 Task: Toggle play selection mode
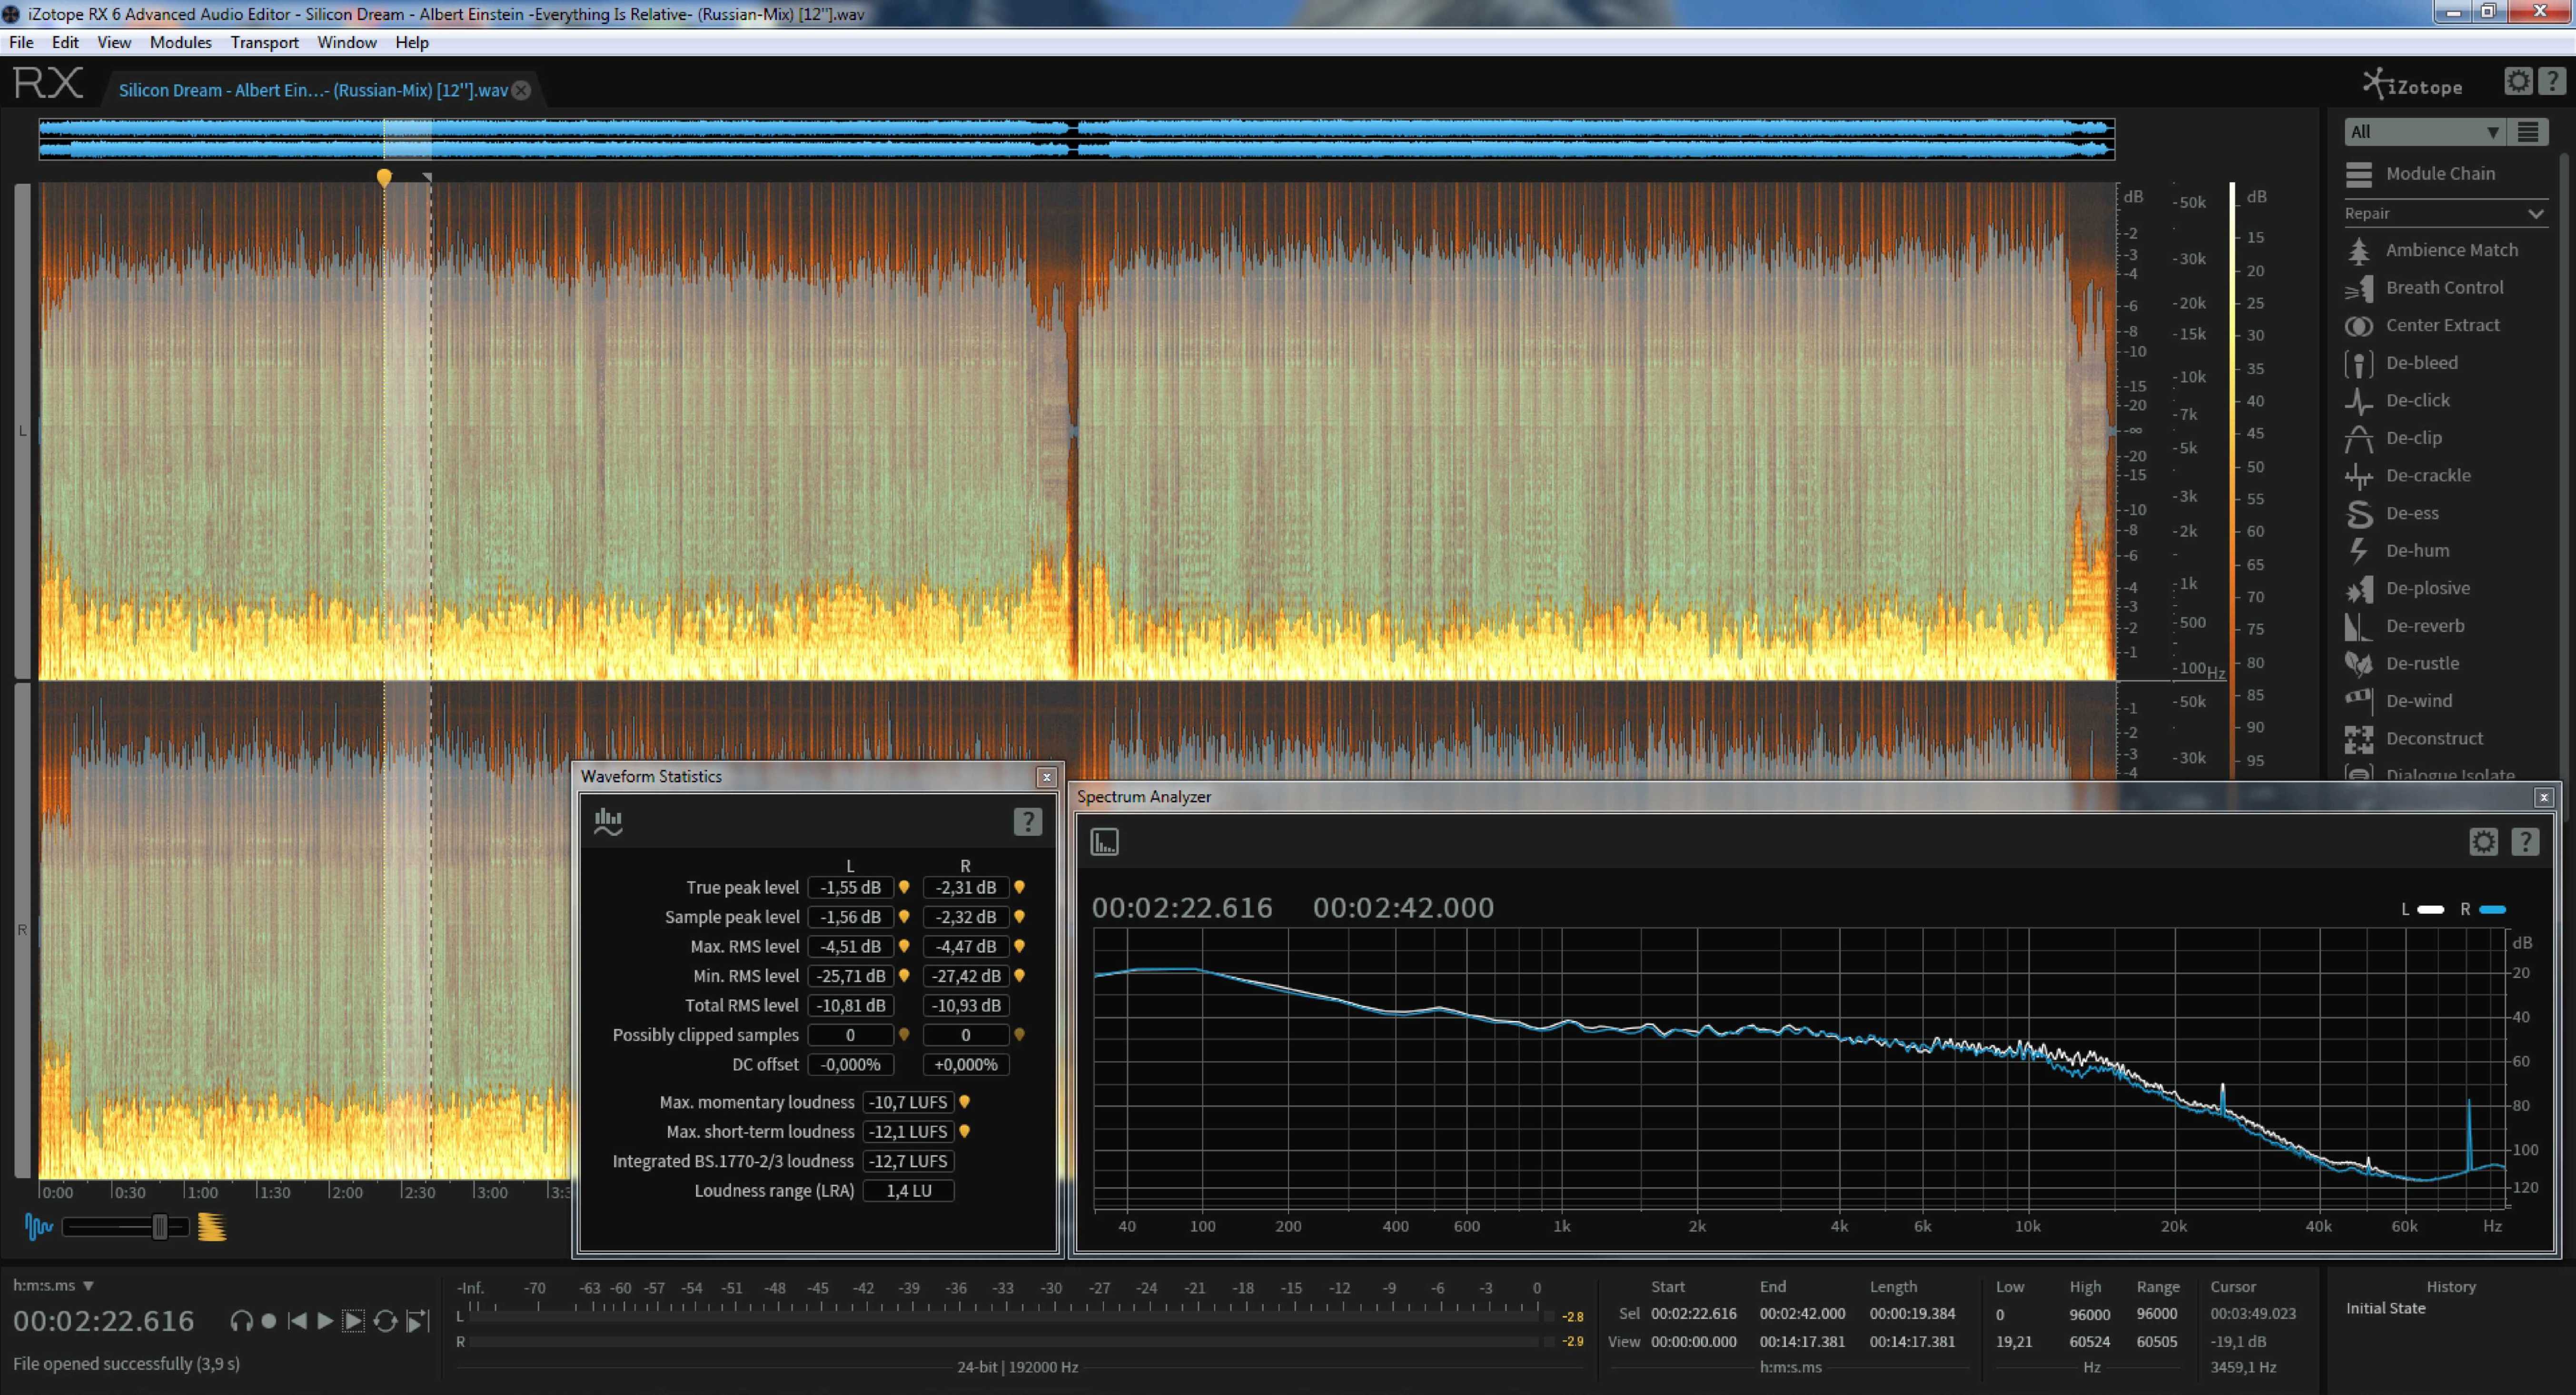point(353,1321)
